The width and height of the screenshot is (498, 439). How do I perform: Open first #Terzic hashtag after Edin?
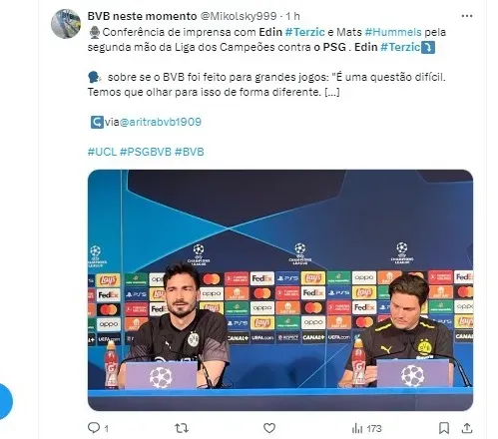[x=304, y=32]
